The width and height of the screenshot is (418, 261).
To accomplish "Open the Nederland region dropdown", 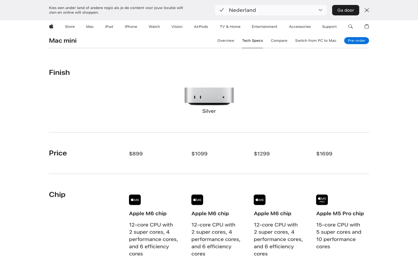I will click(x=271, y=10).
